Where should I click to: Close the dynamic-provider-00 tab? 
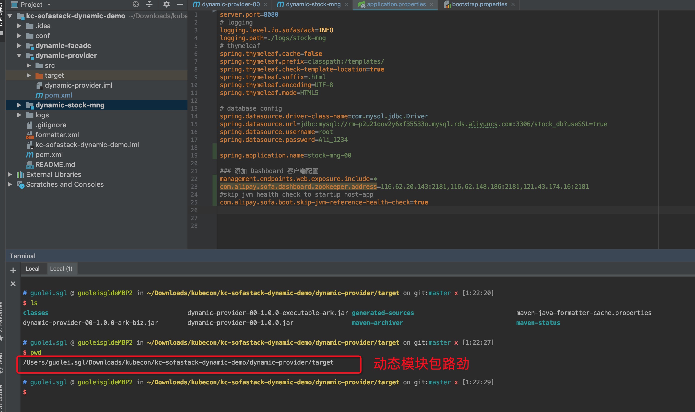coord(265,4)
